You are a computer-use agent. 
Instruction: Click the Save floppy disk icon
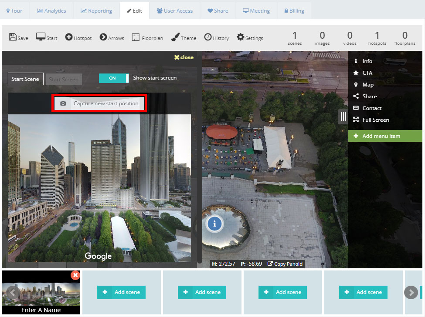tap(13, 37)
